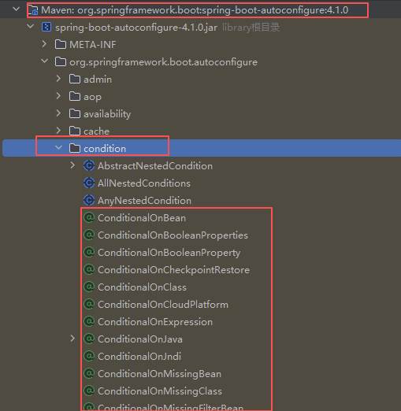Viewport: 401px width, 411px height.
Task: Open the AnyNestedCondition class
Action: pos(144,201)
